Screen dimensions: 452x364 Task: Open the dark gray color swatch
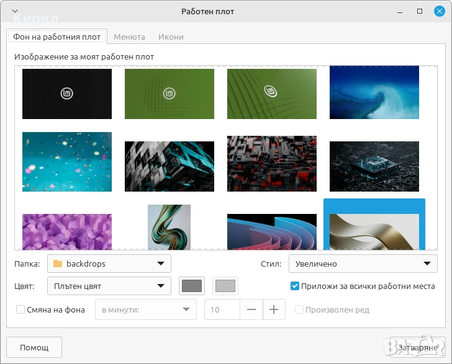coord(192,286)
